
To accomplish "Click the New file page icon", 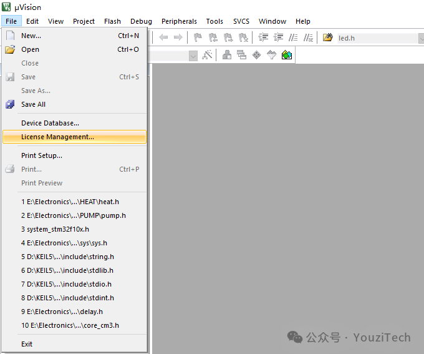I will tap(10, 36).
